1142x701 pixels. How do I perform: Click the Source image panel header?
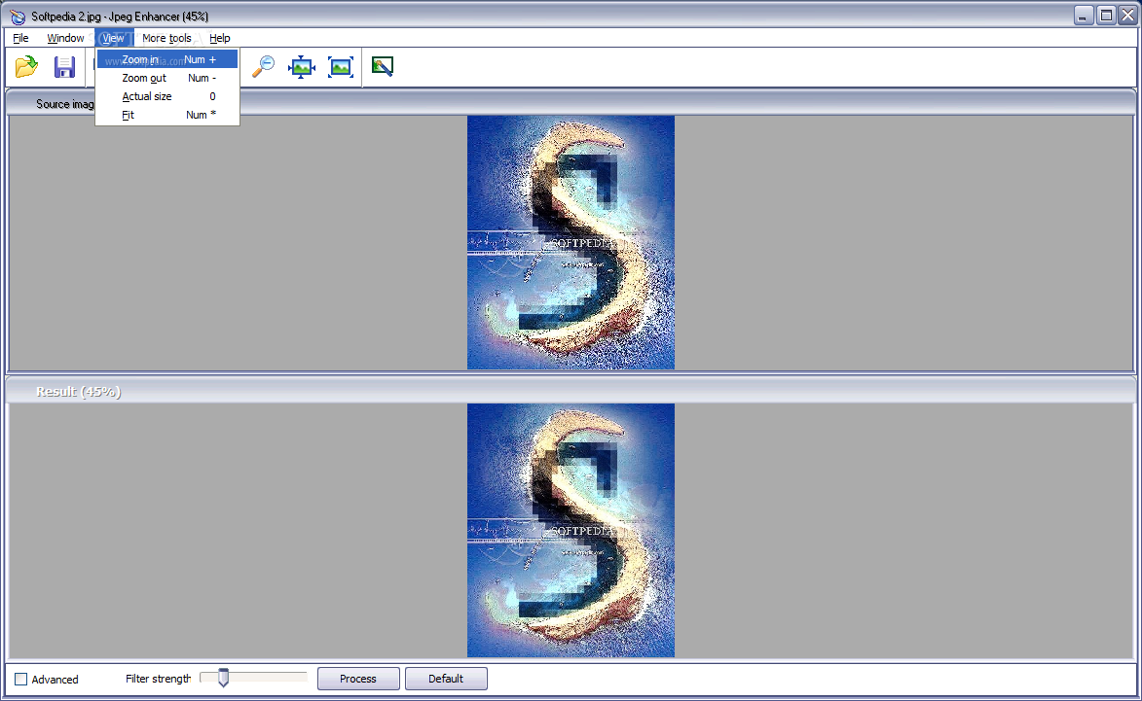(571, 103)
